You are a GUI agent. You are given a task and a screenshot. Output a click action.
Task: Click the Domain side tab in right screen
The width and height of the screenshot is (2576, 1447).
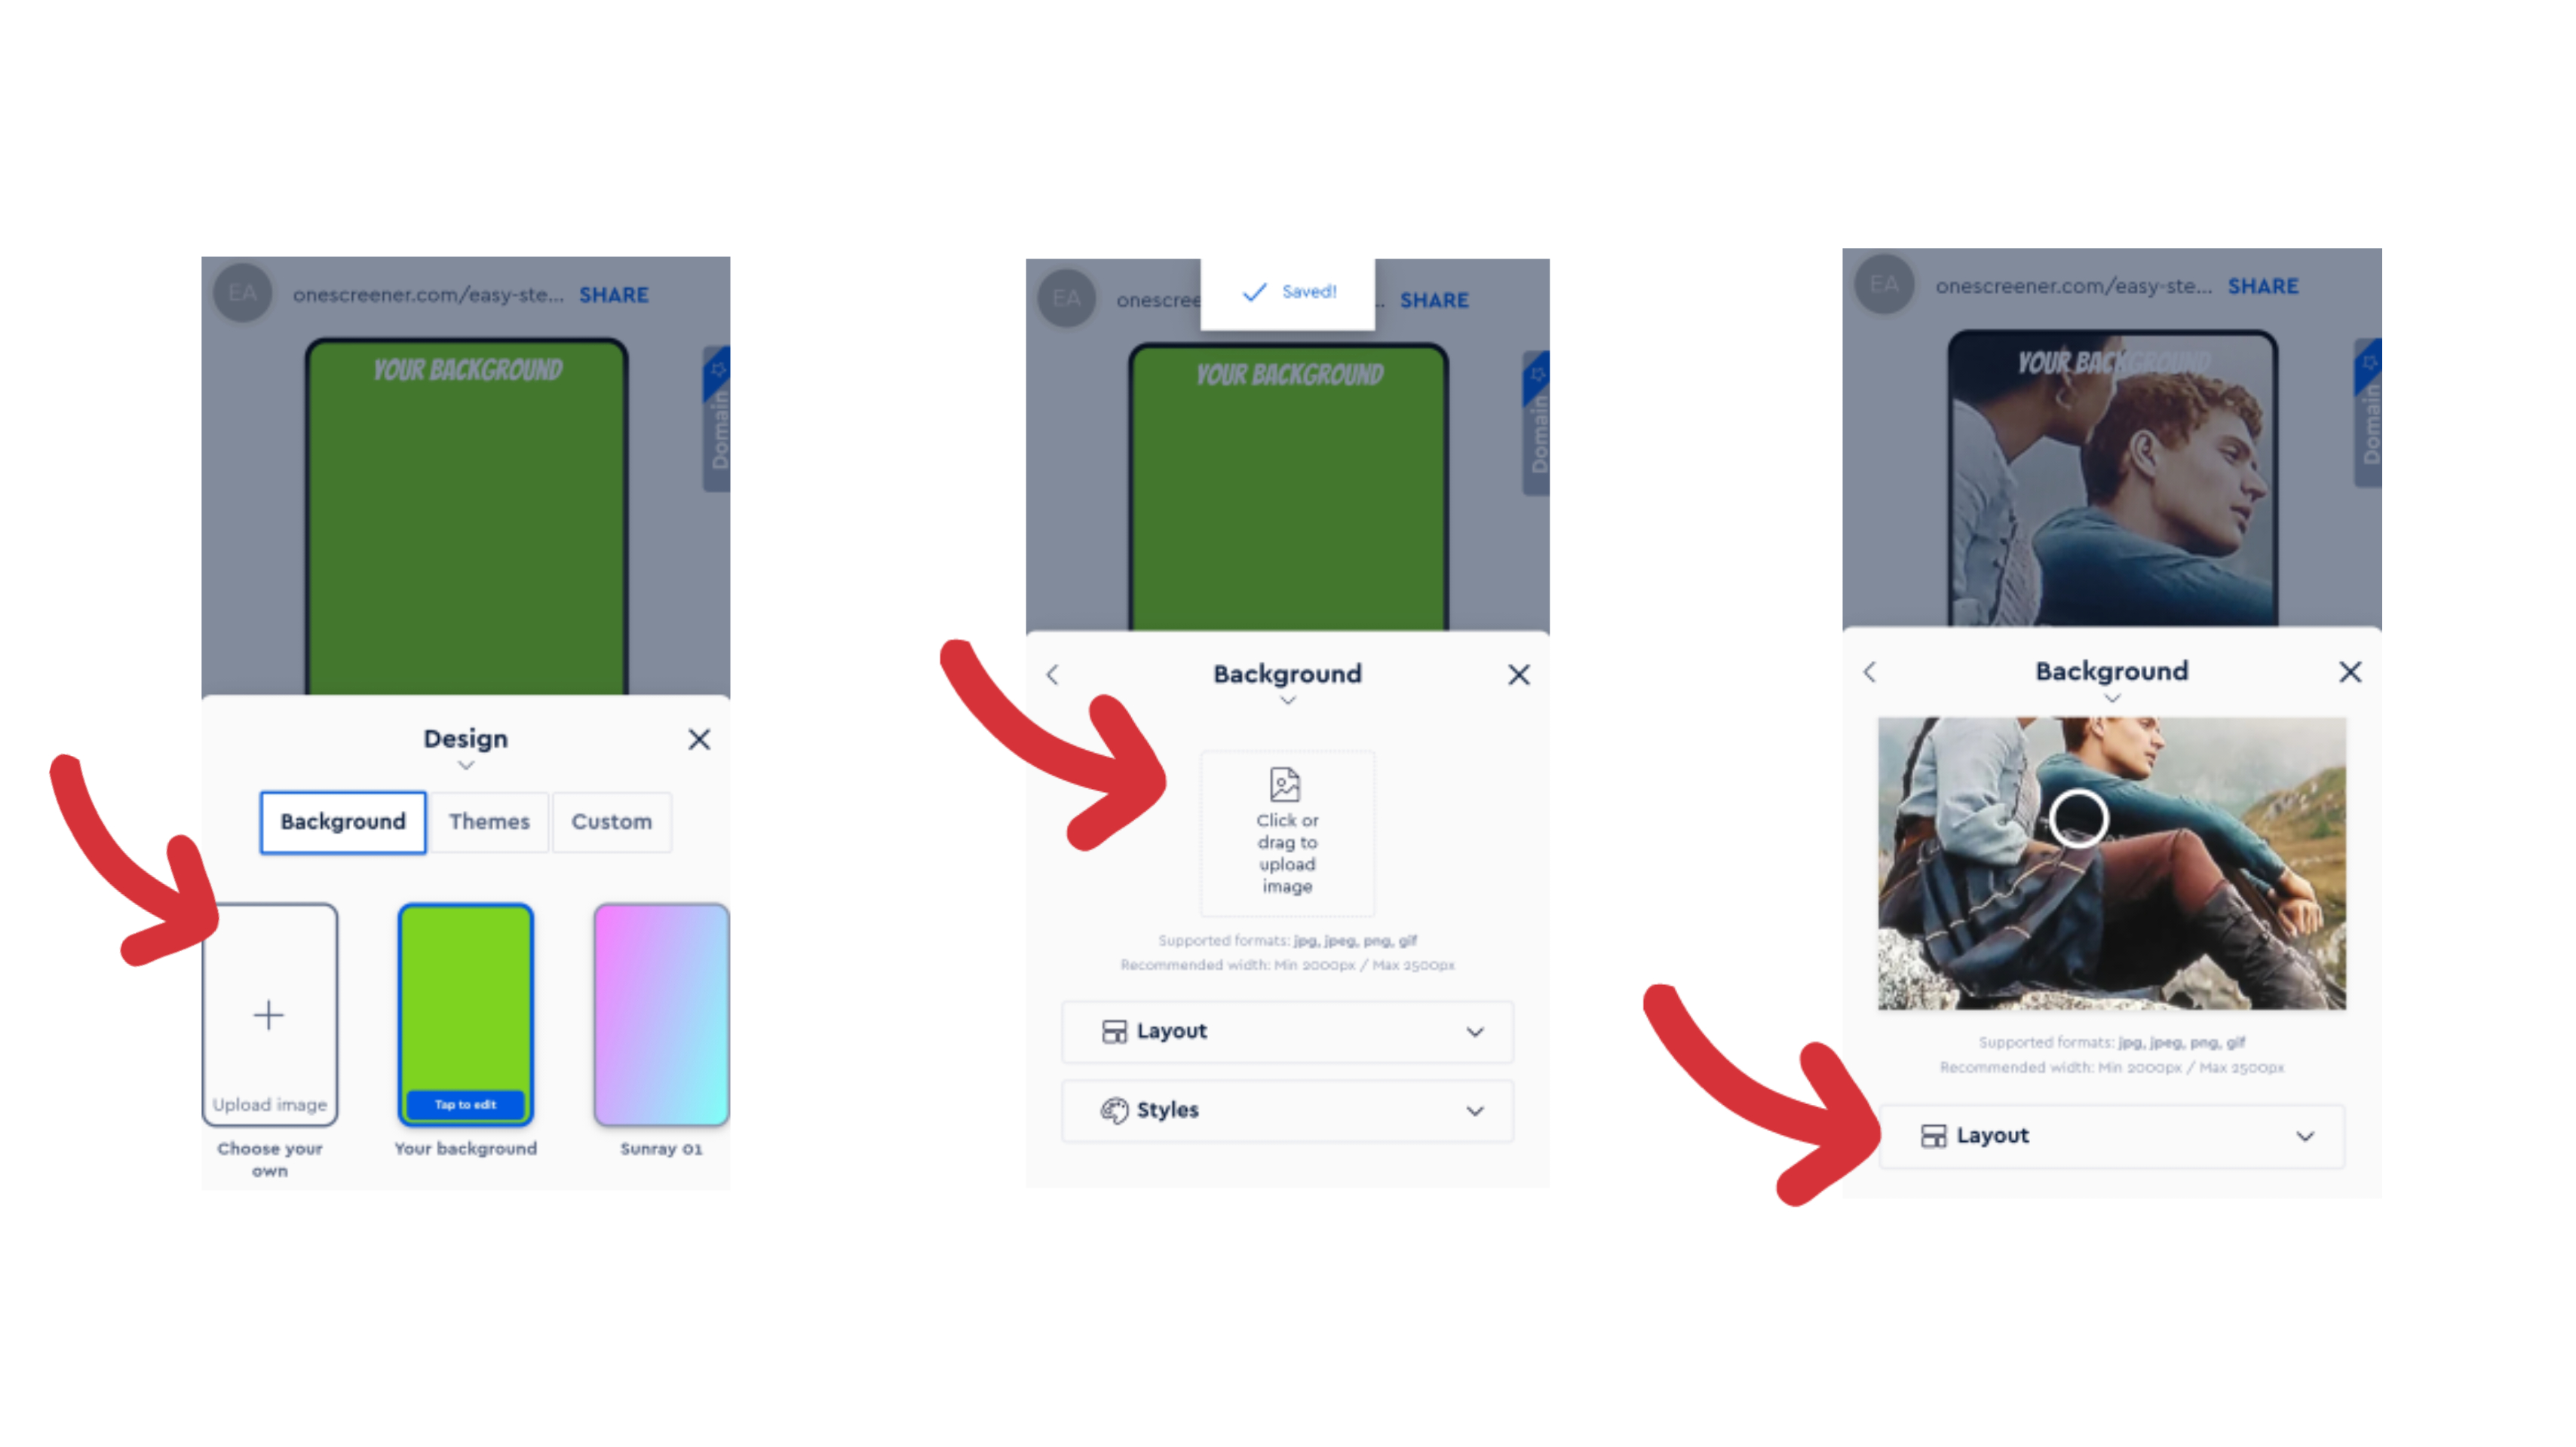point(2368,413)
